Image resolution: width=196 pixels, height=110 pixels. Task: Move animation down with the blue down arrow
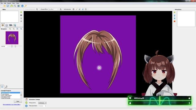click(x=175, y=18)
